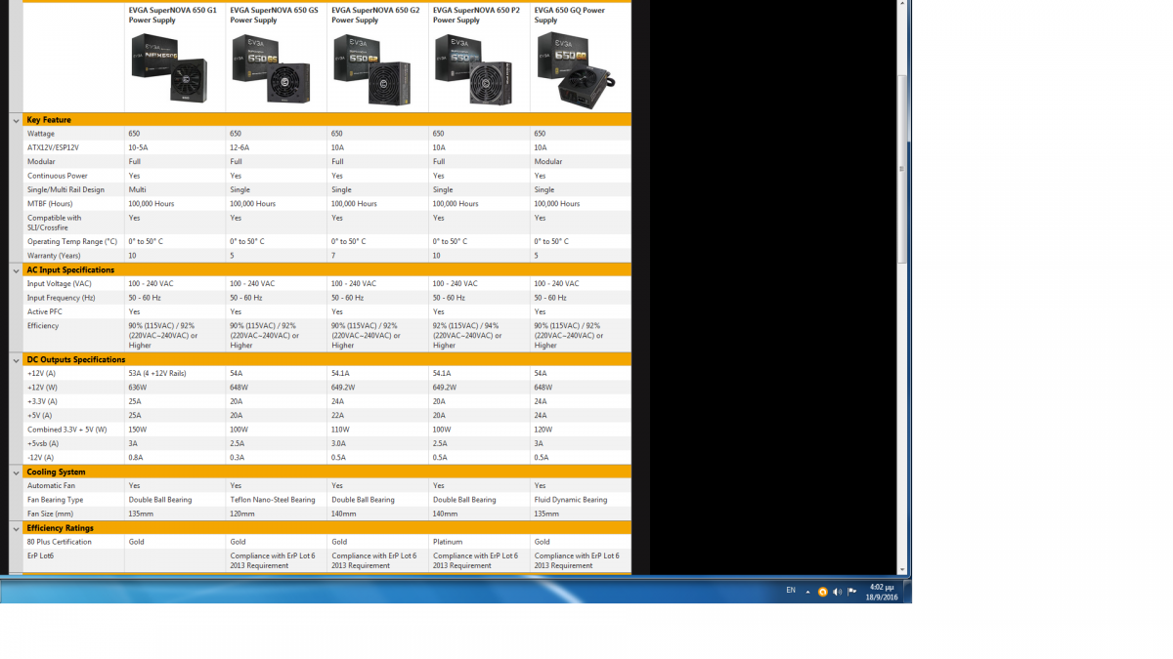
Task: Click the Combined 3.3V + 5V (W) label
Action: click(67, 430)
